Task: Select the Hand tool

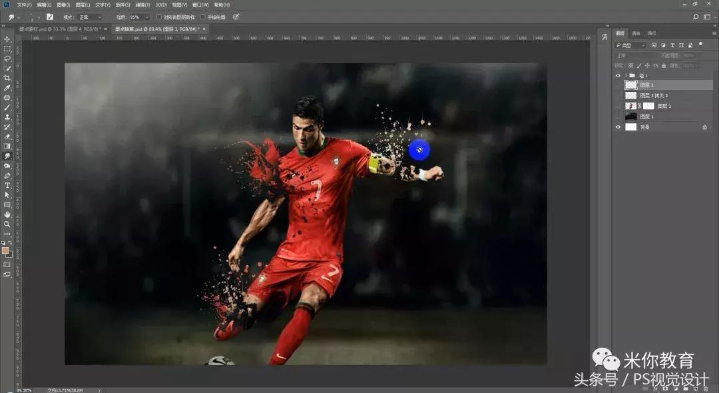Action: point(7,214)
